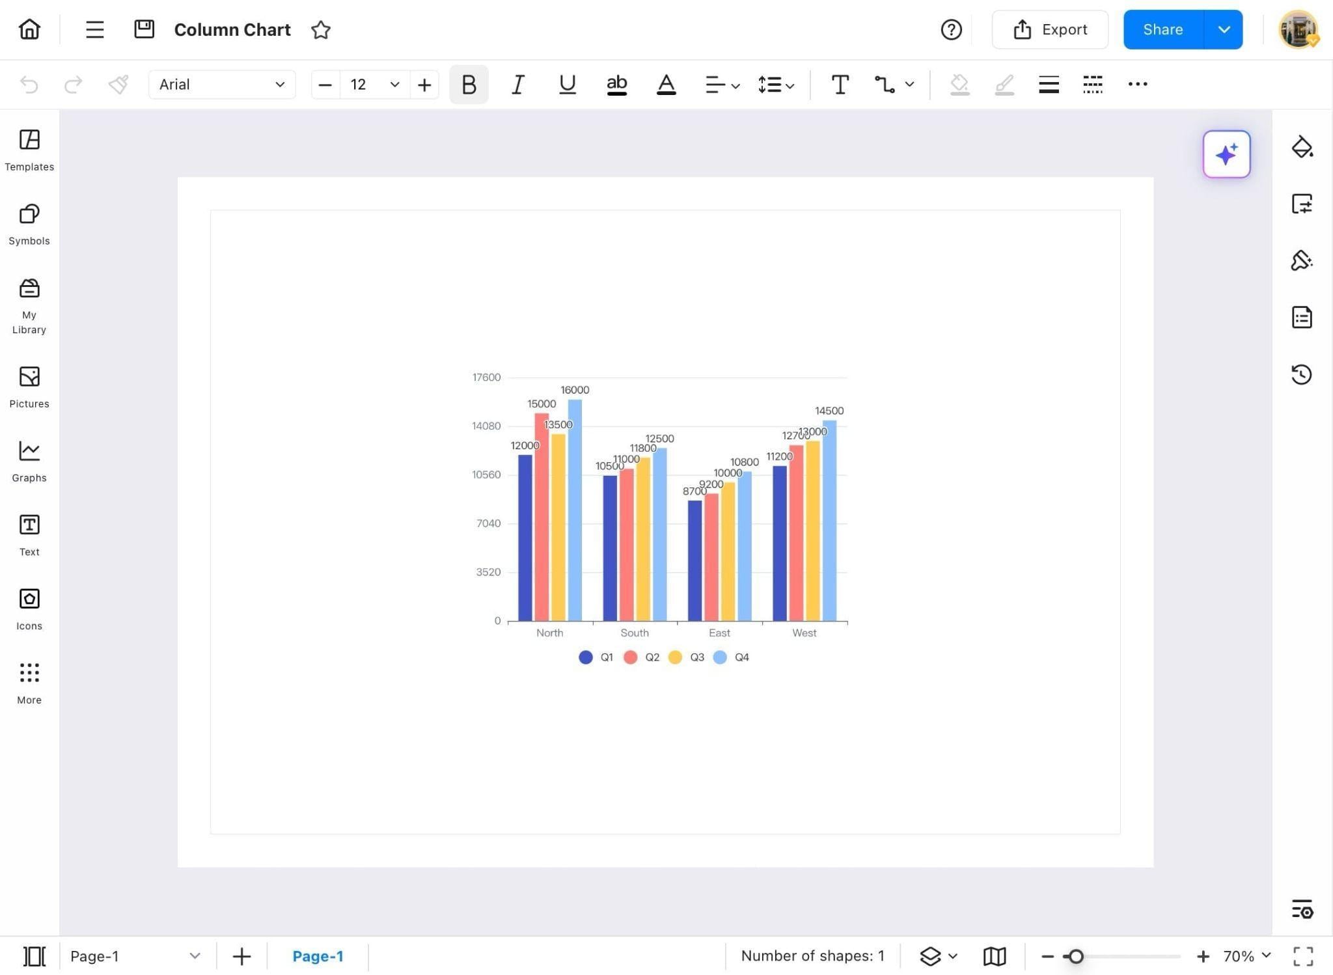The image size is (1333, 975).
Task: Open the Pictures panel
Action: pos(29,386)
